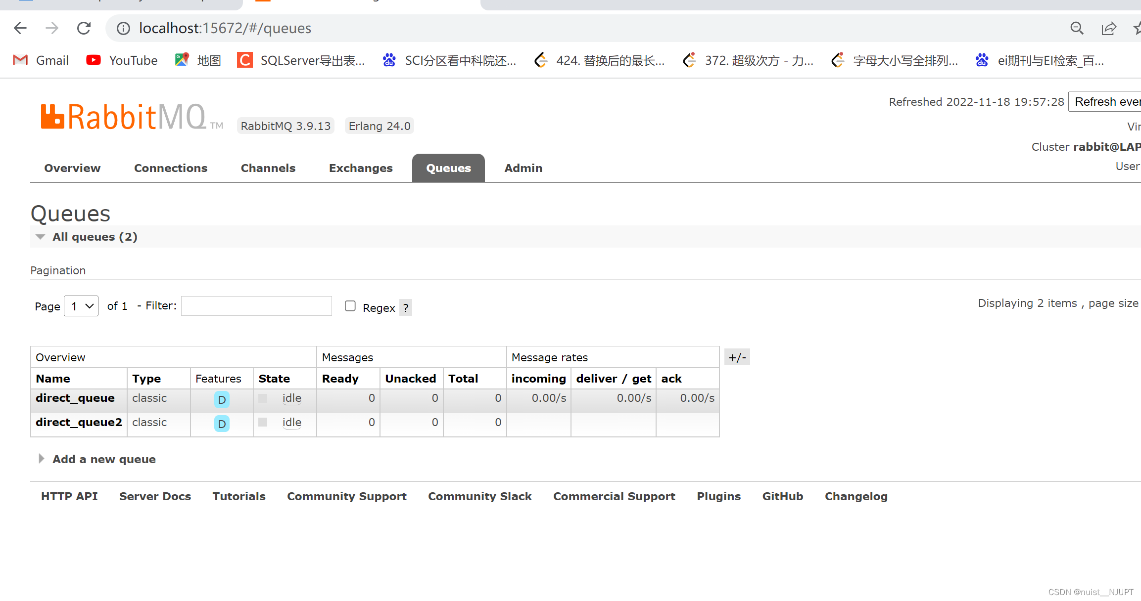Viewport: 1141px width, 601px height.
Task: Open the zoom magnifier icon in address bar
Action: point(1077,28)
